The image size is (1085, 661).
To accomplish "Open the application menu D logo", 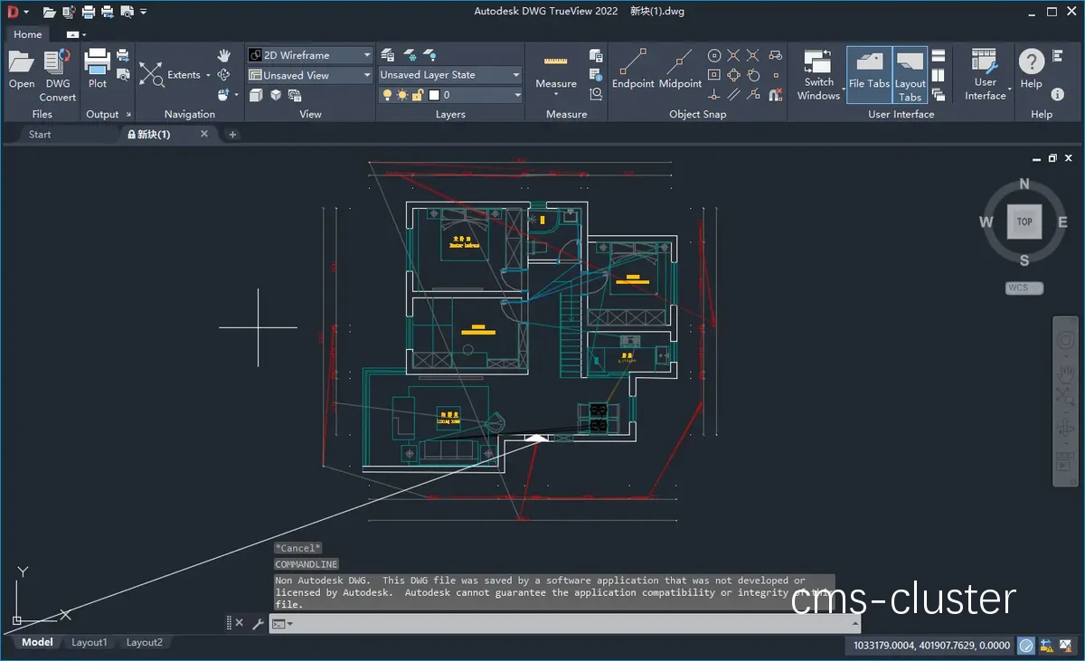I will pyautogui.click(x=14, y=12).
